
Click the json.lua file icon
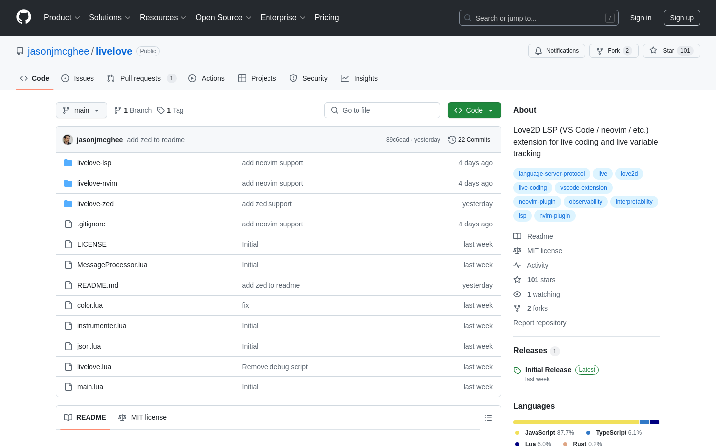(68, 346)
